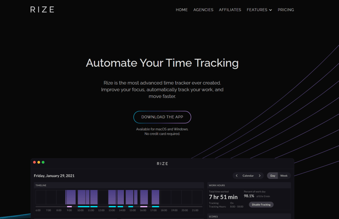Disable Tracking in Work Hours panel
This screenshot has height=219, width=339.
261,204
